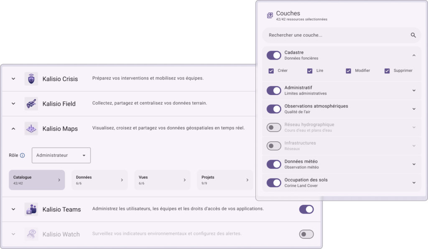The height and width of the screenshot is (249, 428).
Task: Expand Occupation des sols layer chevron
Action: [414, 183]
